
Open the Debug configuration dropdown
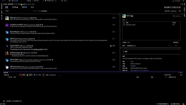pos(29,1)
